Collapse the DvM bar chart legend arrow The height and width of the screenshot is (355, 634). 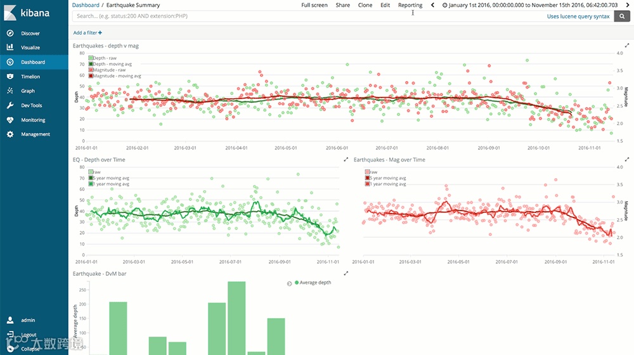click(289, 284)
